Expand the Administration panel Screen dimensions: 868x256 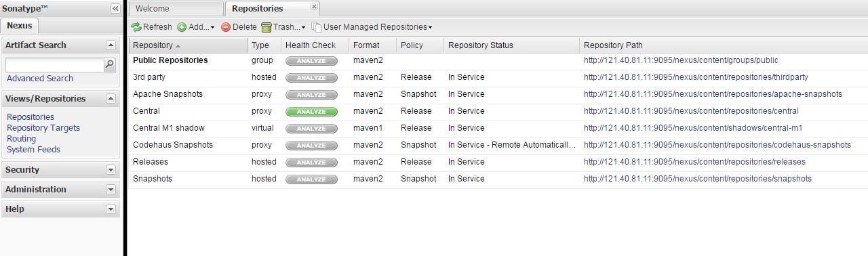pyautogui.click(x=111, y=190)
